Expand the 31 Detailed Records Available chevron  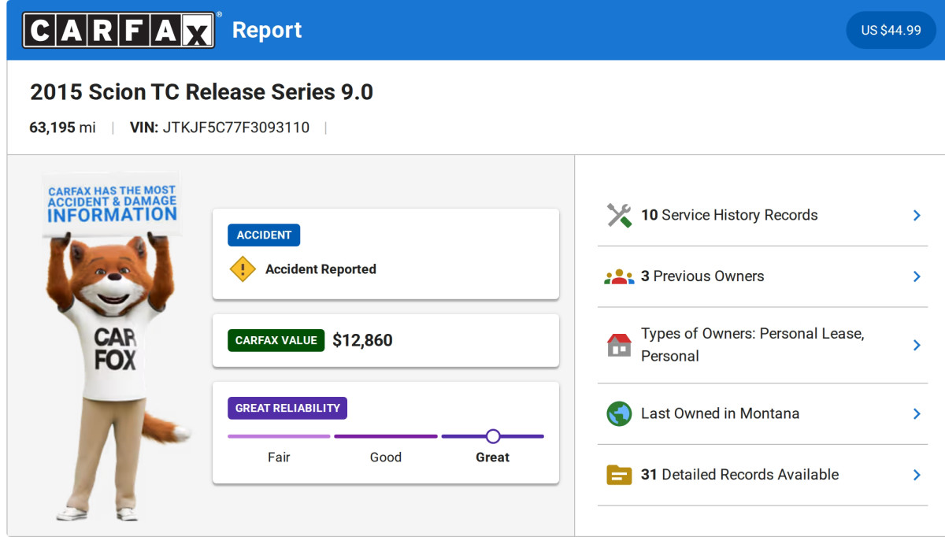(x=917, y=475)
